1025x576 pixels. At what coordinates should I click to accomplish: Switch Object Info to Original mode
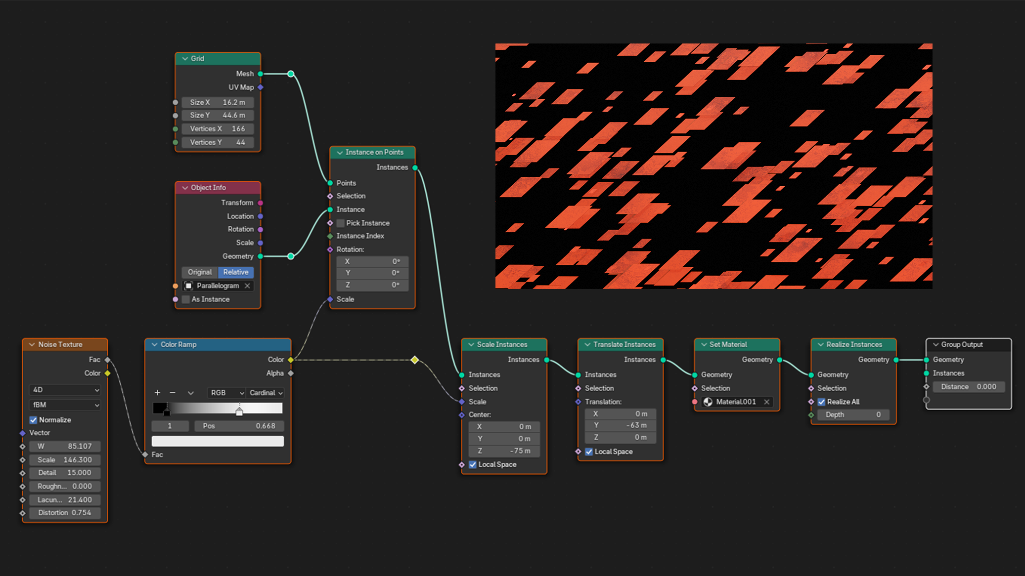199,272
